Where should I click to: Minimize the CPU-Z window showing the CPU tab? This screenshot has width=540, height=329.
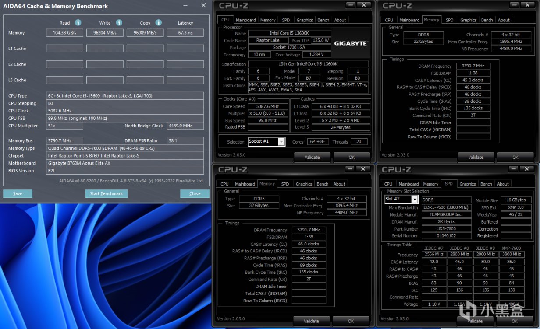[351, 5]
